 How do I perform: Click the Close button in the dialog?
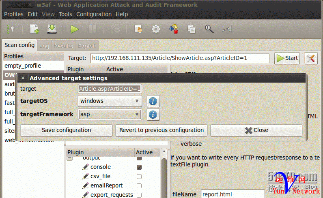(x=256, y=130)
